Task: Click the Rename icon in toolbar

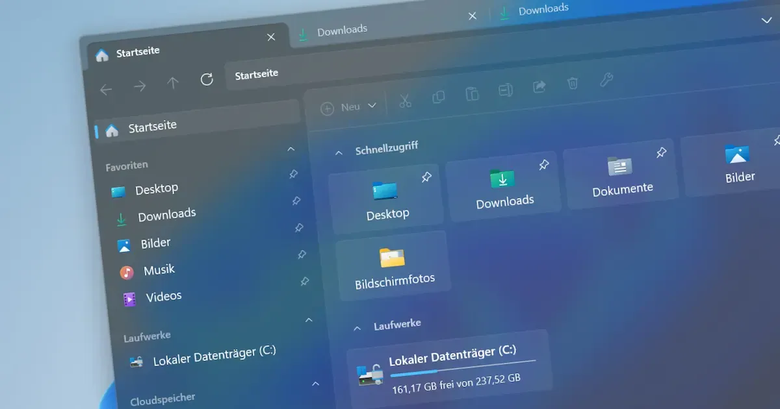Action: click(x=506, y=90)
